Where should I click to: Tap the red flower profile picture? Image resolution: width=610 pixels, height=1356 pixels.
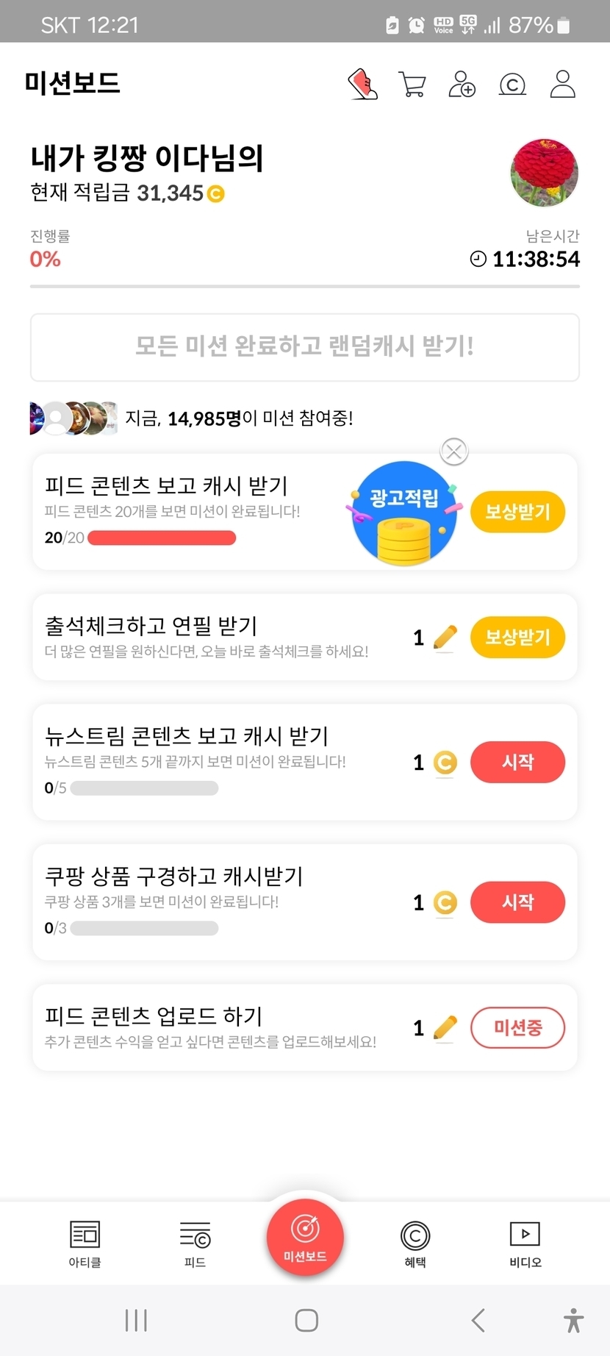coord(544,174)
